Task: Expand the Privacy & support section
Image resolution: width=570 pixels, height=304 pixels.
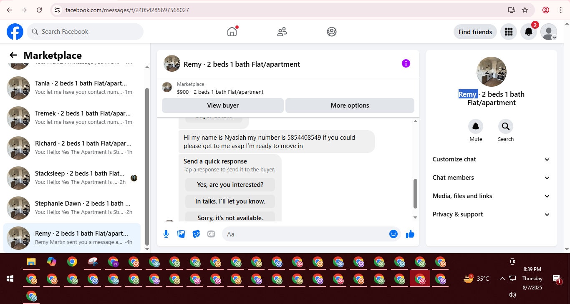Action: 492,214
